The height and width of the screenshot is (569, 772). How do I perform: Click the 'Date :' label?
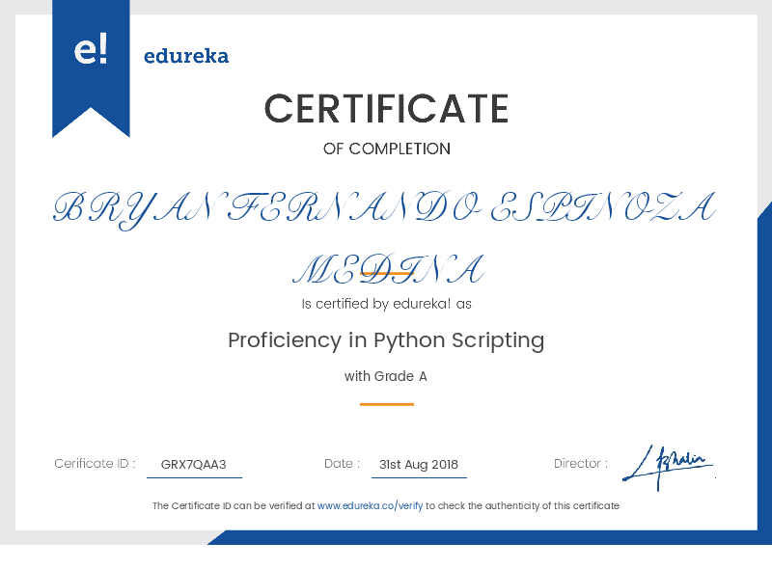[342, 464]
